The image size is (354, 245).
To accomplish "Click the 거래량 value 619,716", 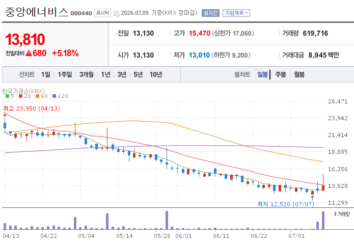I will [x=315, y=34].
